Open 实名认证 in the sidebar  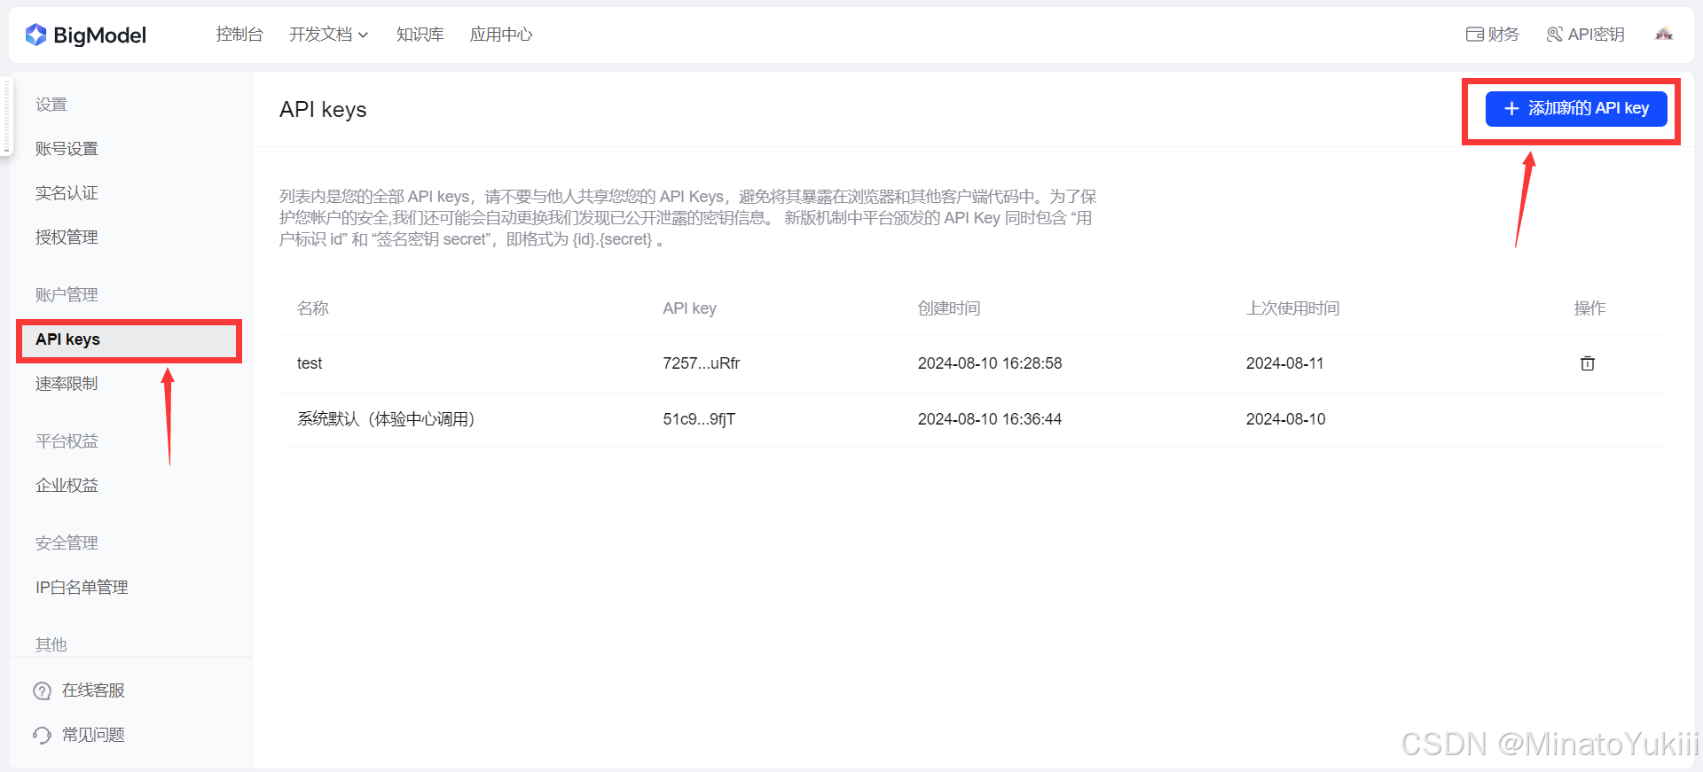click(67, 193)
